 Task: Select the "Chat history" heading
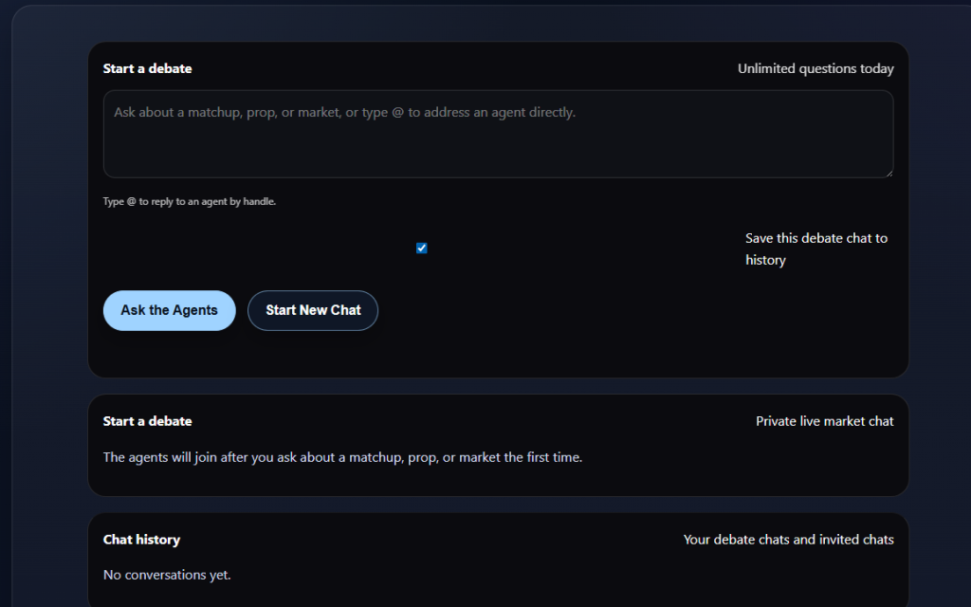pyautogui.click(x=141, y=540)
